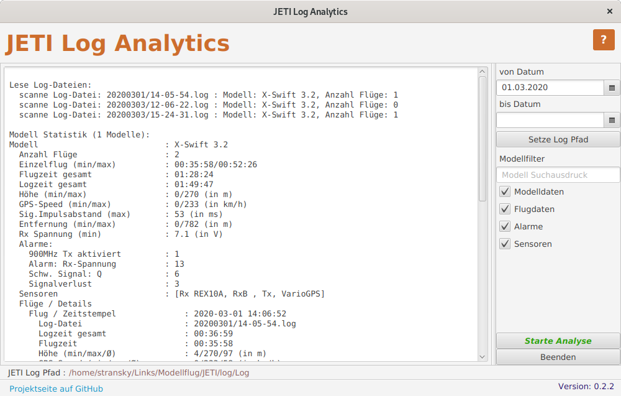Focus the Modell Suchausdruck filter field
The image size is (621, 396).
coord(558,175)
